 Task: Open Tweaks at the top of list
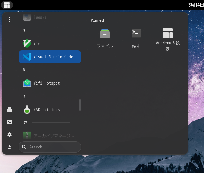tap(50, 17)
